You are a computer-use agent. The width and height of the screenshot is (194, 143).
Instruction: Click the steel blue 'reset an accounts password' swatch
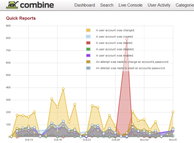[88, 68]
